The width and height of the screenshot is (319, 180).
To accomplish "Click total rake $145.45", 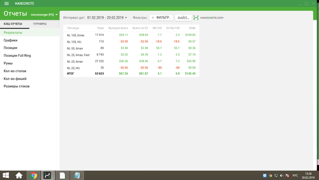I will tap(190, 74).
